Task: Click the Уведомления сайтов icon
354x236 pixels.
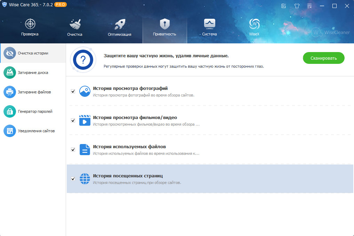Action: pyautogui.click(x=10, y=131)
